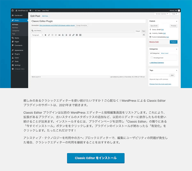
Task: Click Add New next to Edit Post
Action: click(45, 16)
